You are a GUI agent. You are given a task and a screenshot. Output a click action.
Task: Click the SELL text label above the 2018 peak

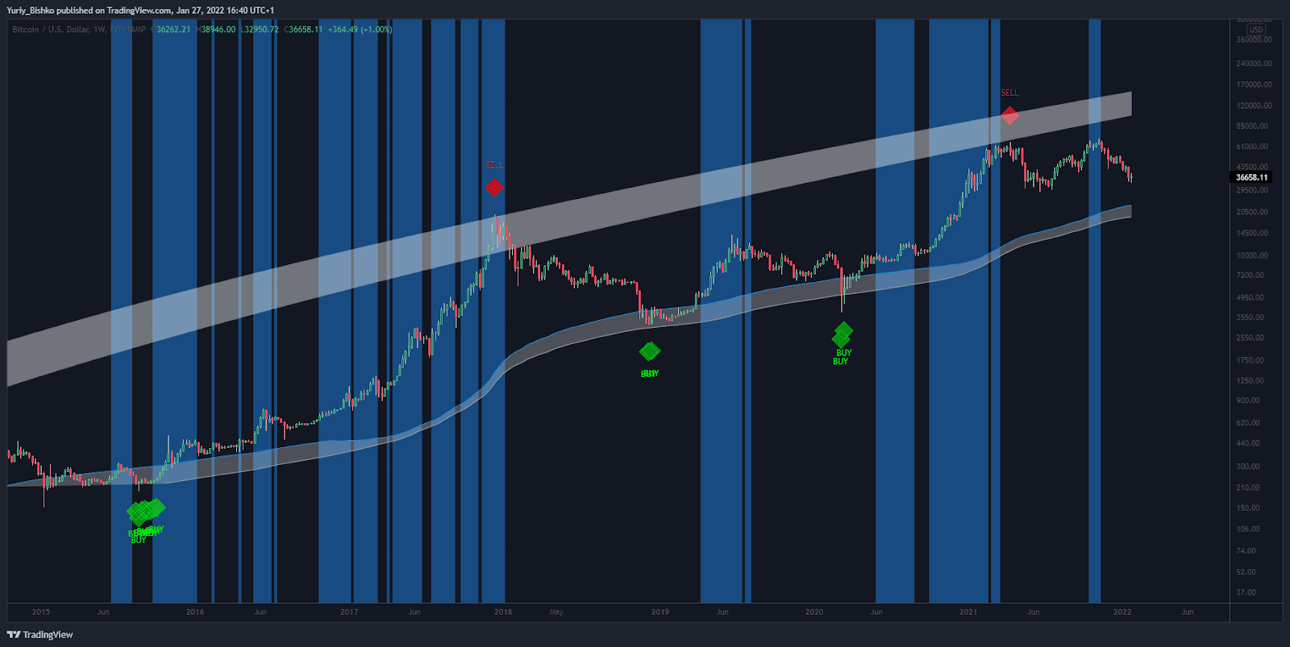coord(494,165)
